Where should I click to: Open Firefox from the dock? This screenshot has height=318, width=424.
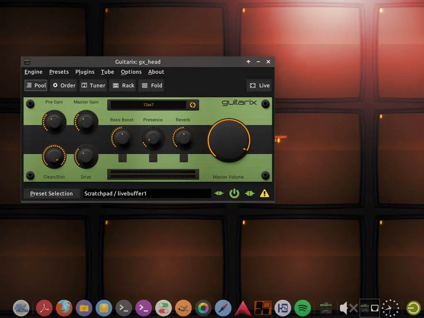tap(64, 308)
